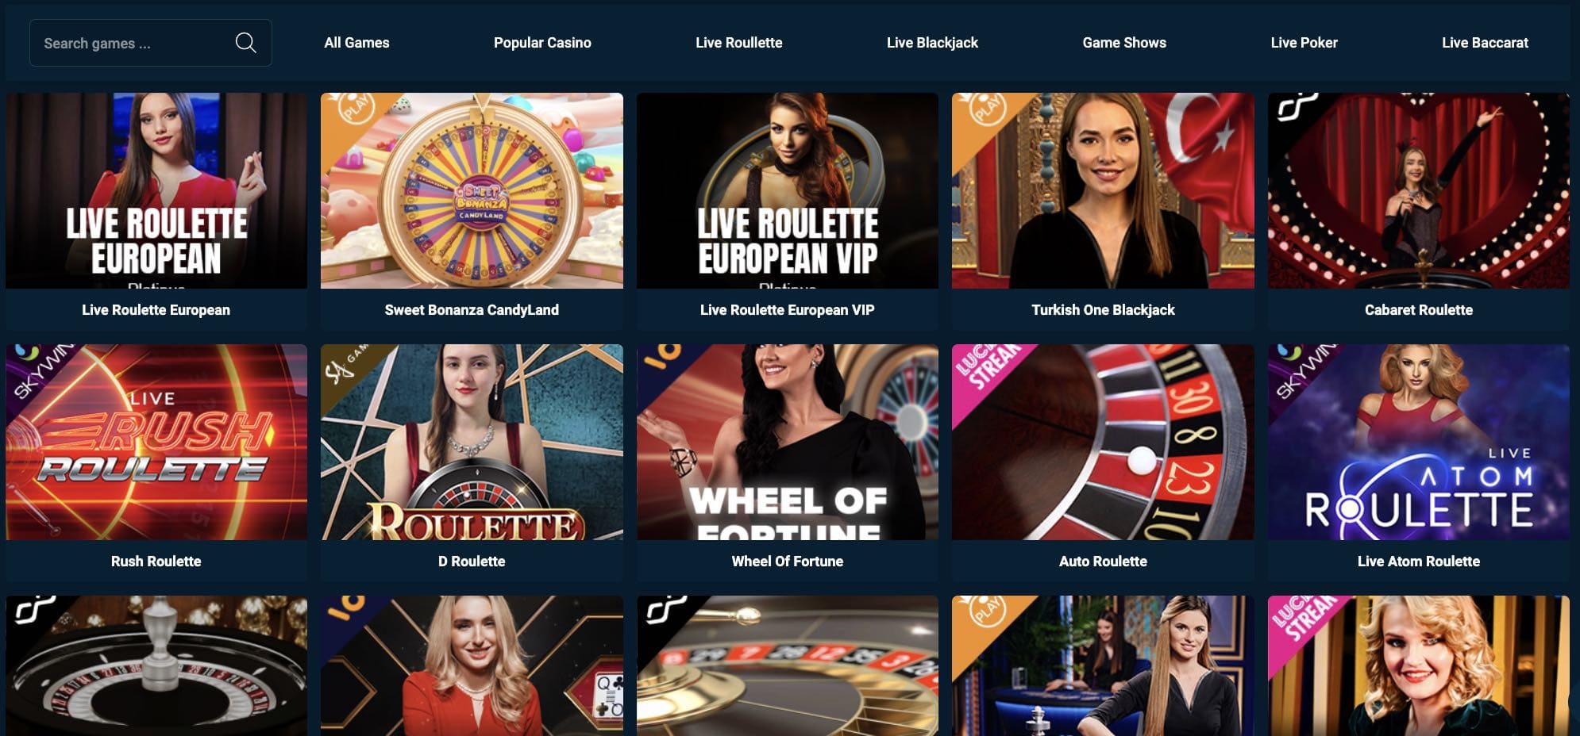Switch to the All Games tab

[356, 43]
